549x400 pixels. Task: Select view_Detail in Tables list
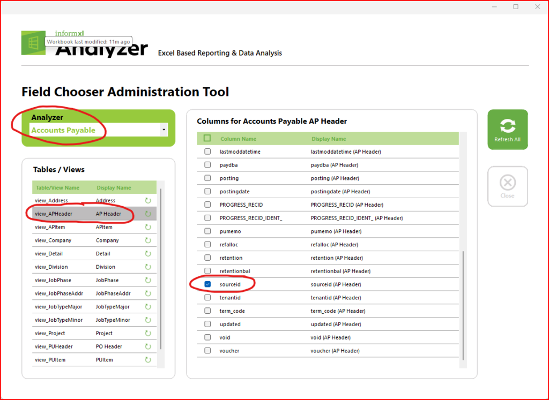pyautogui.click(x=94, y=253)
